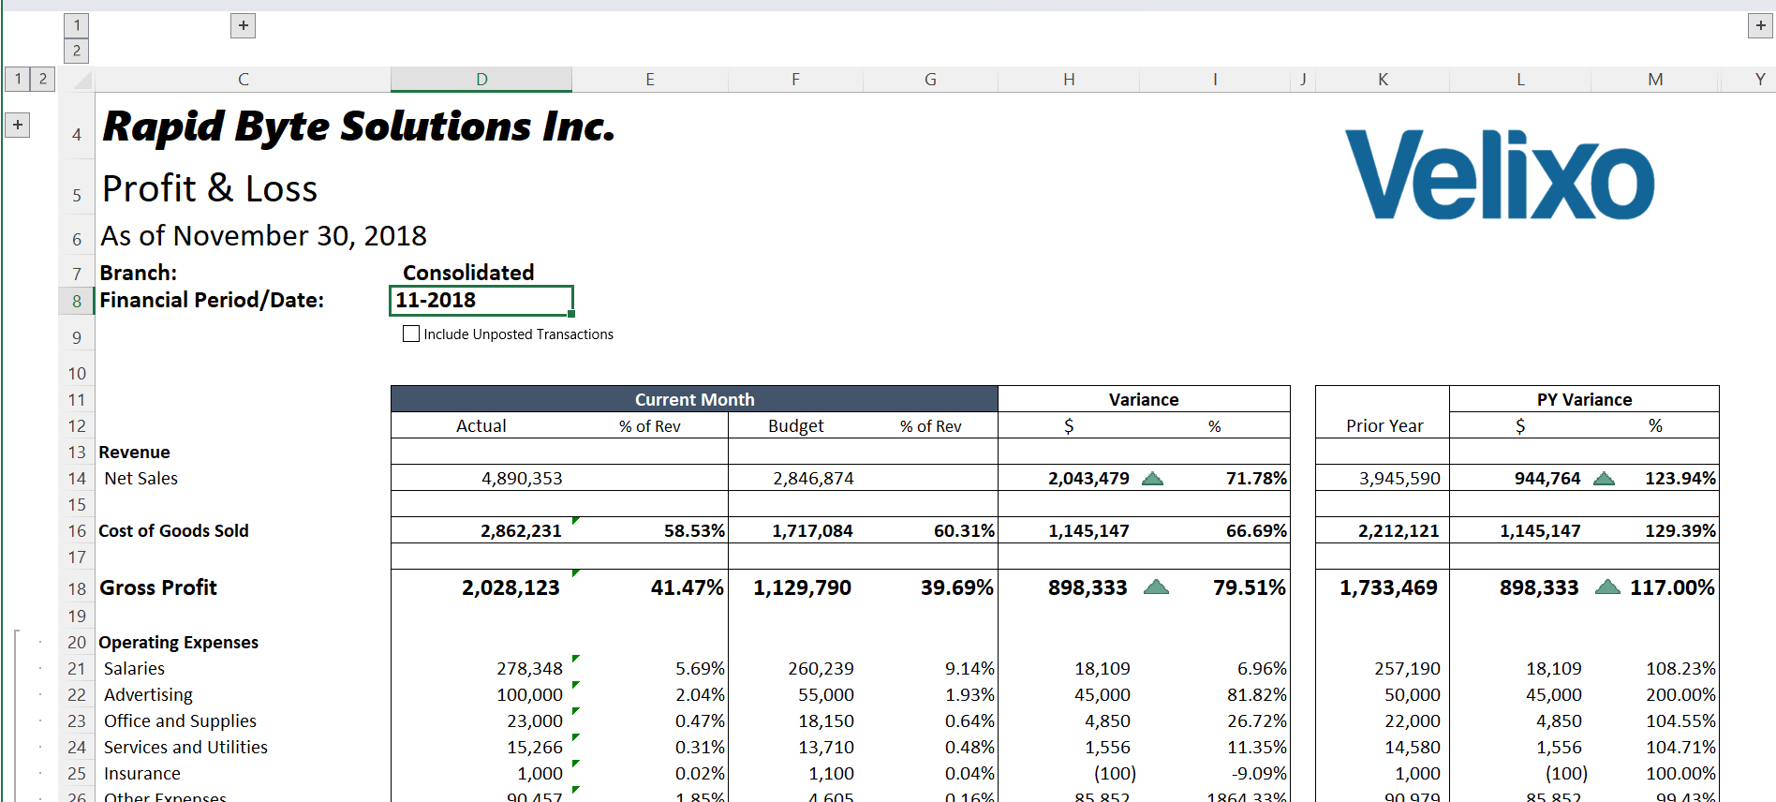Select column C header
This screenshot has width=1776, height=802.
pos(243,80)
